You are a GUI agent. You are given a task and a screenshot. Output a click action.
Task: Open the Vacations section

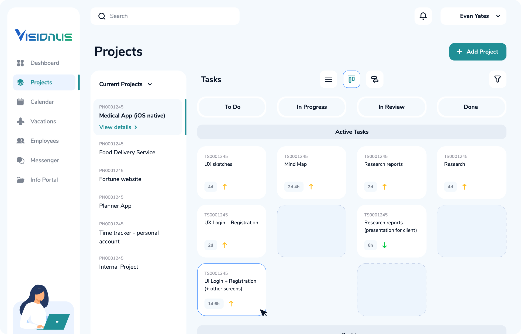tap(43, 121)
